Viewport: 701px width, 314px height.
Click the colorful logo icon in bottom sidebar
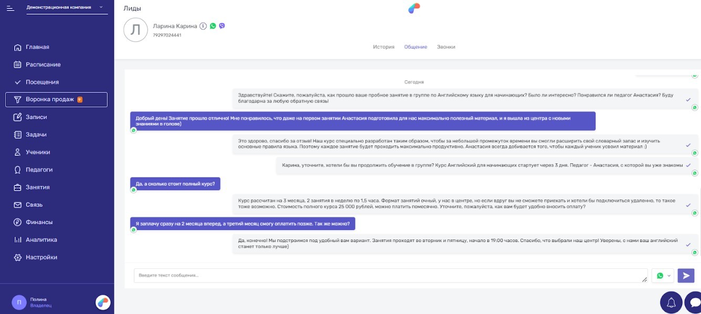pyautogui.click(x=103, y=302)
